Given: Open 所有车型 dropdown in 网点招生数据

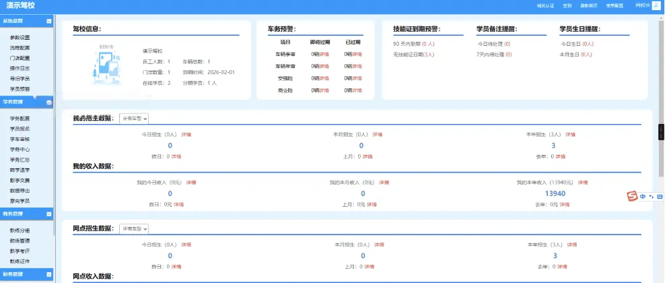Looking at the screenshot, I should [133, 228].
